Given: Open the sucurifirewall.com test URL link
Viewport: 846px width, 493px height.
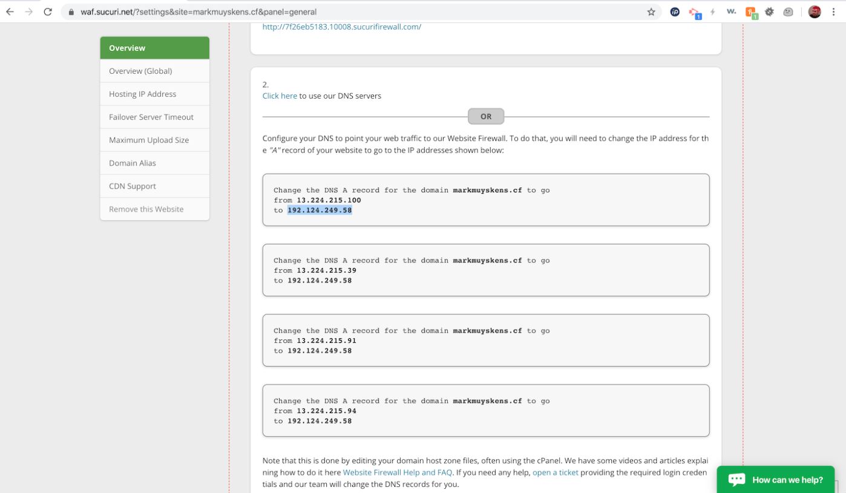Looking at the screenshot, I should pos(342,27).
